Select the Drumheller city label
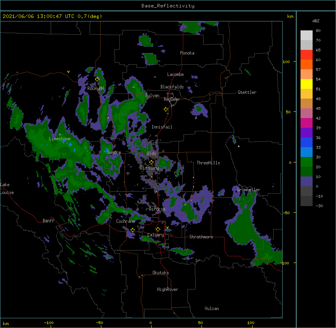 click(249, 190)
